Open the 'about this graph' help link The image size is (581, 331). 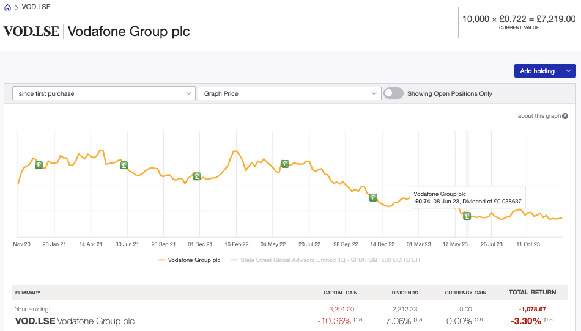coord(539,116)
